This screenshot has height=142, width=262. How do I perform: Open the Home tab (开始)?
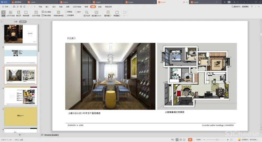click(x=40, y=7)
